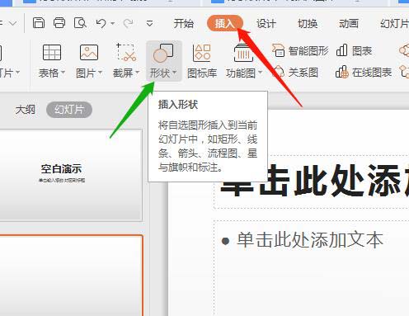This screenshot has width=409, height=316.
Task: Expand the 截屏 dropdown arrow
Action: (137, 73)
